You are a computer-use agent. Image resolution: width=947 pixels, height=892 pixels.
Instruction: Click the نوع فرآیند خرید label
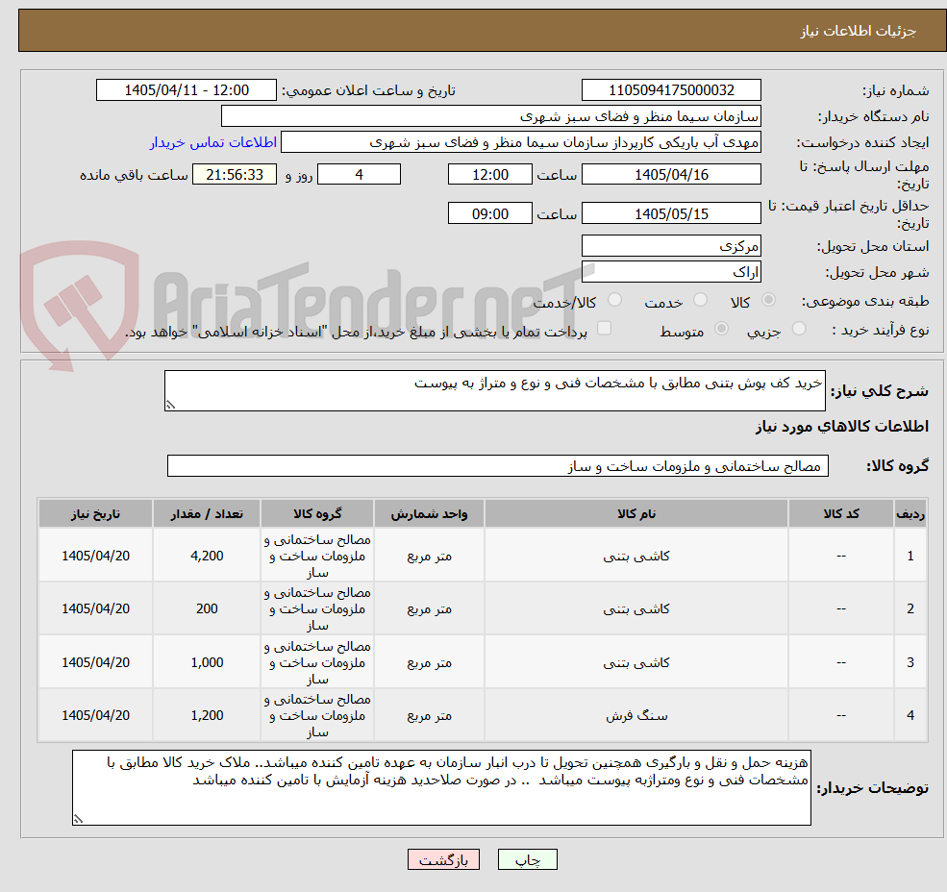(x=881, y=330)
